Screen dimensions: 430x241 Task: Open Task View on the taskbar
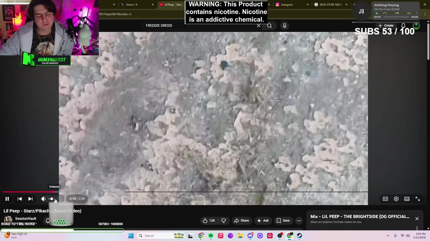click(190, 236)
